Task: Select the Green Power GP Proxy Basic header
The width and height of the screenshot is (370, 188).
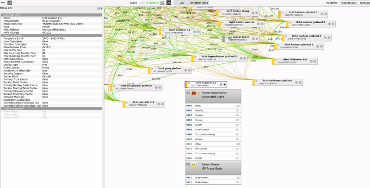Action: coord(213,168)
